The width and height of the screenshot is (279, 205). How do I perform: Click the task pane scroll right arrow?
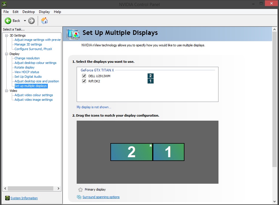click(x=58, y=189)
